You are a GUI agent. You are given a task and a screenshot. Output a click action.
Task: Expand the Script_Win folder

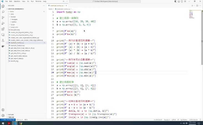(14, 27)
